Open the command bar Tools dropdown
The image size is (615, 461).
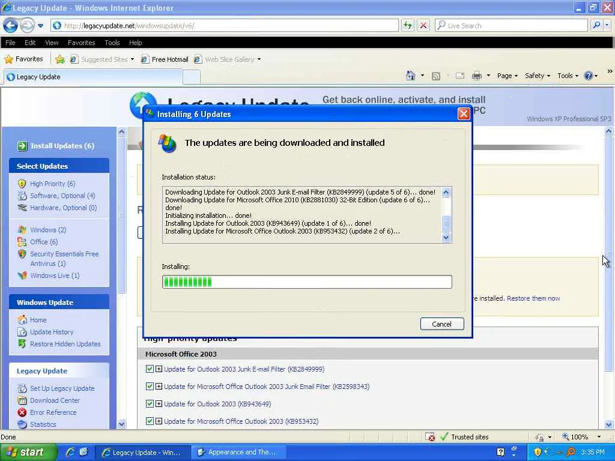click(568, 76)
